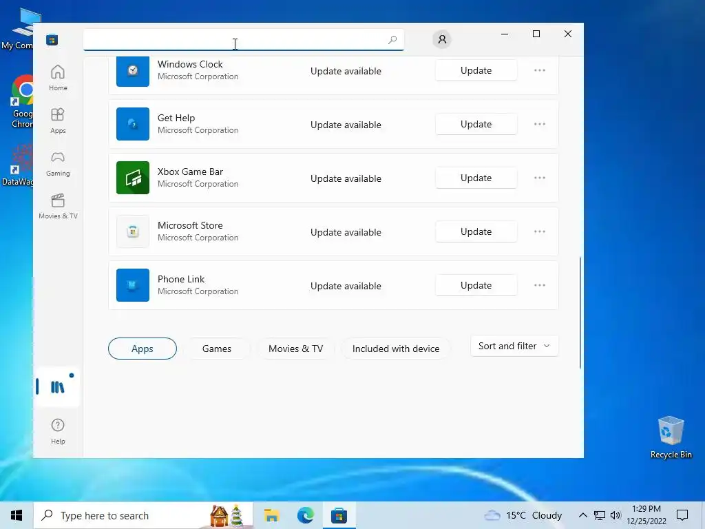
Task: Click the Xbox Game Bar app icon
Action: (133, 178)
